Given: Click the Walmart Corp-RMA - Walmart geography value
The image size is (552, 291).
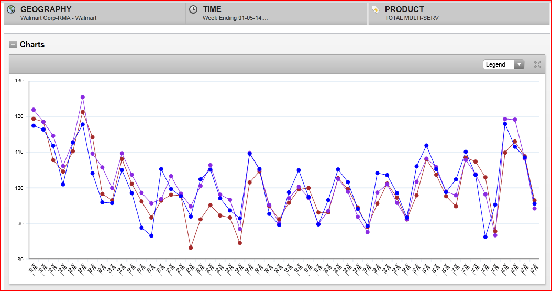Looking at the screenshot, I should tap(58, 18).
